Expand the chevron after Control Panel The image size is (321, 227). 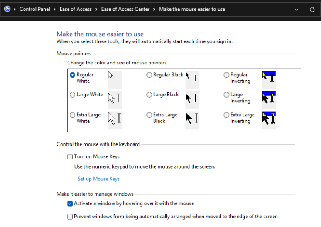tap(55, 9)
